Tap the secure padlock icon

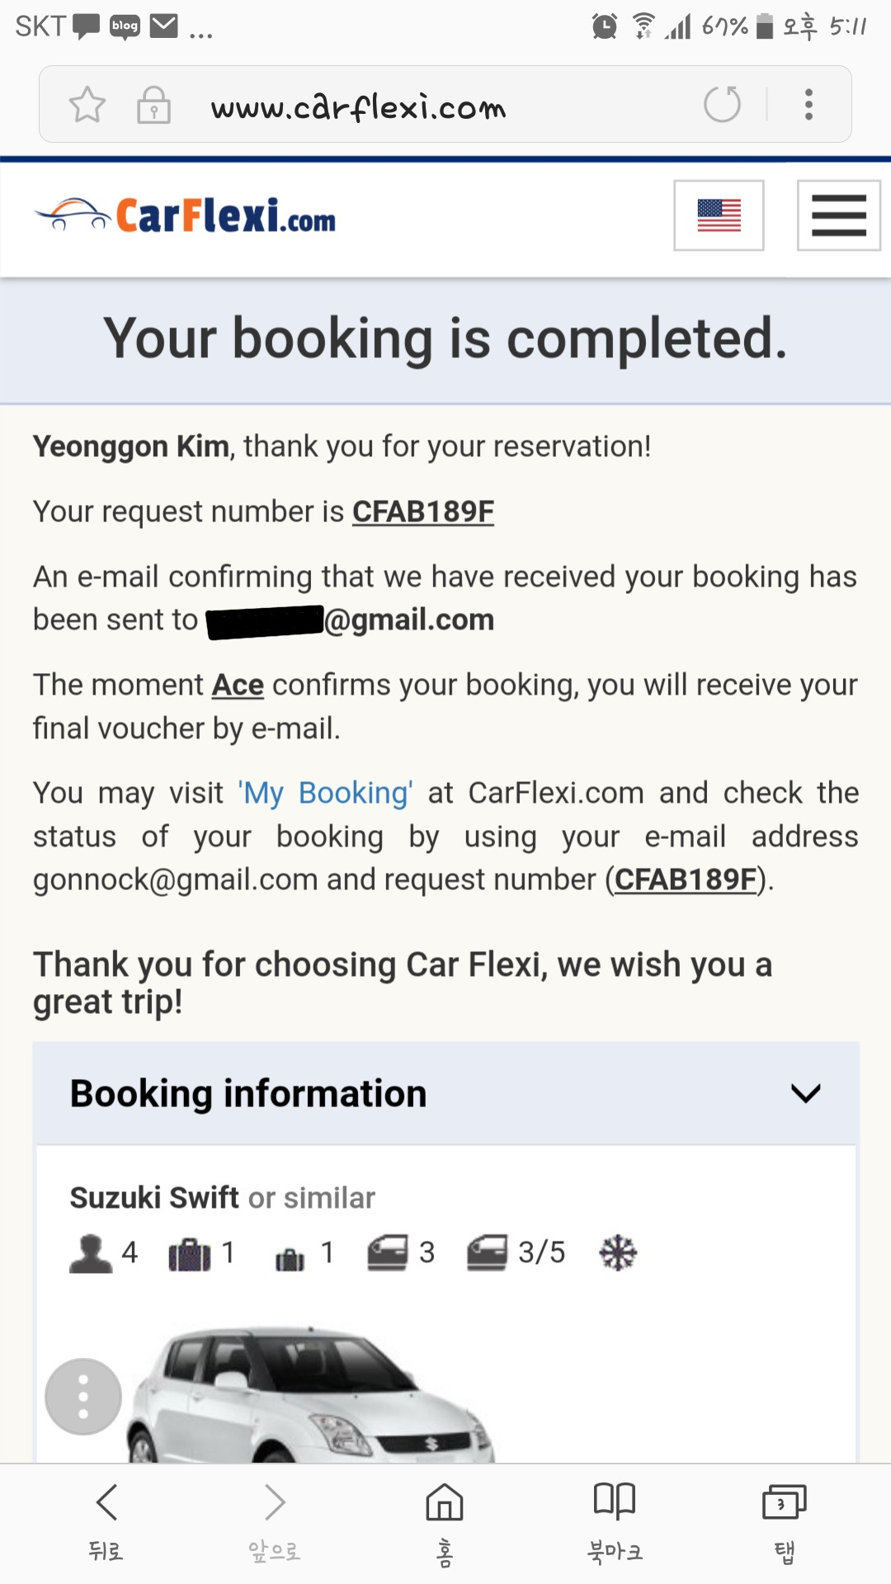point(153,105)
